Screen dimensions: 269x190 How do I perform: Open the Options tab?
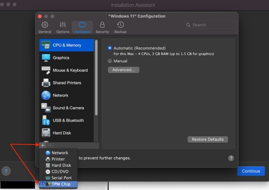coord(63,28)
